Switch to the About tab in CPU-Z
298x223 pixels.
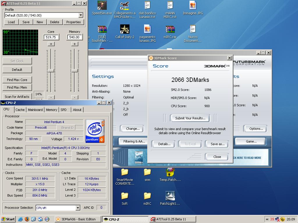coord(77,110)
